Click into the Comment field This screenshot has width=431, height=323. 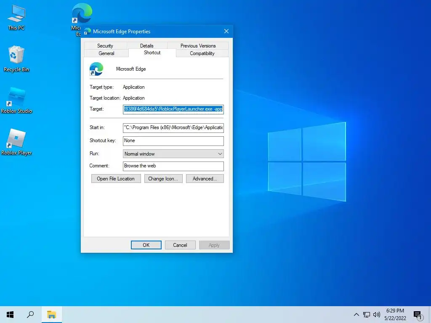coord(173,166)
